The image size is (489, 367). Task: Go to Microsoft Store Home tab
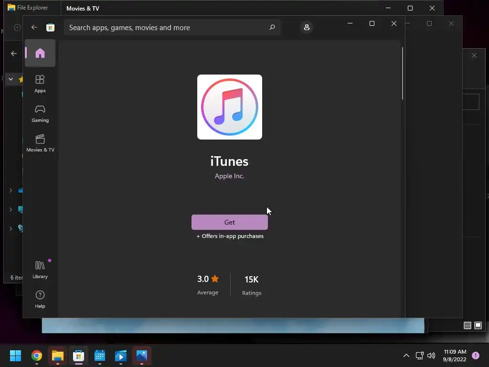pyautogui.click(x=40, y=53)
